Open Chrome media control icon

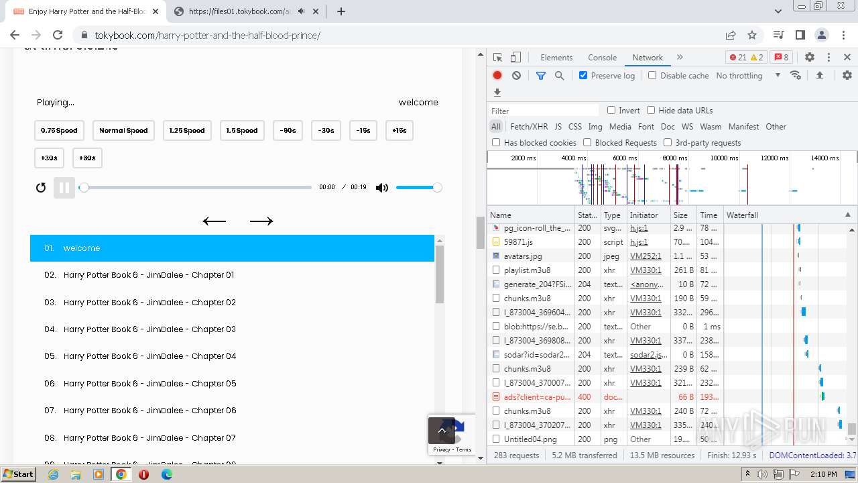[x=779, y=35]
